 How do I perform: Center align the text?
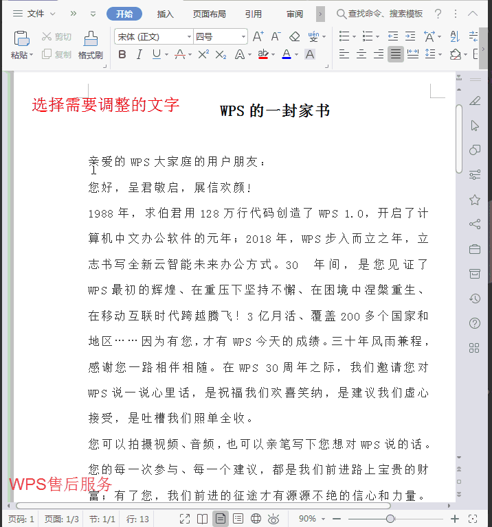pos(361,54)
